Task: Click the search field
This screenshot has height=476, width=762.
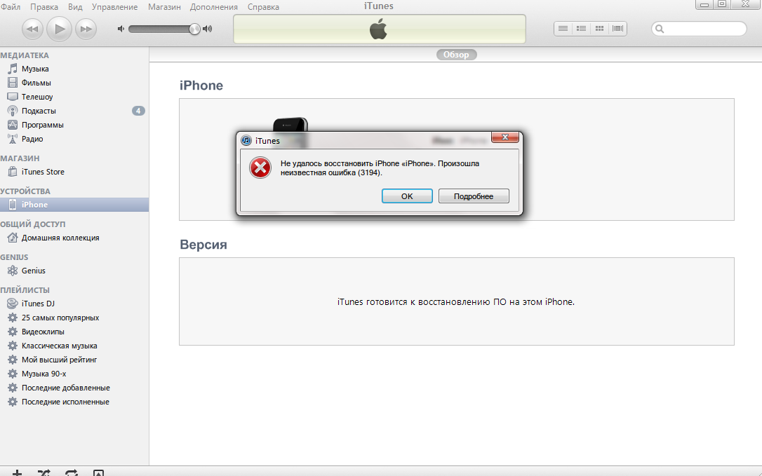Action: tap(699, 29)
